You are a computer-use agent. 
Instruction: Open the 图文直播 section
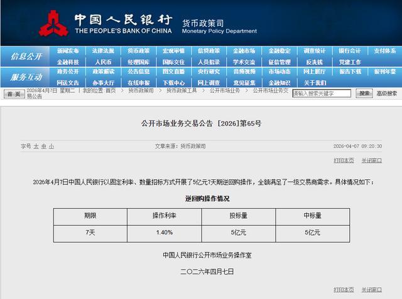[173, 71]
